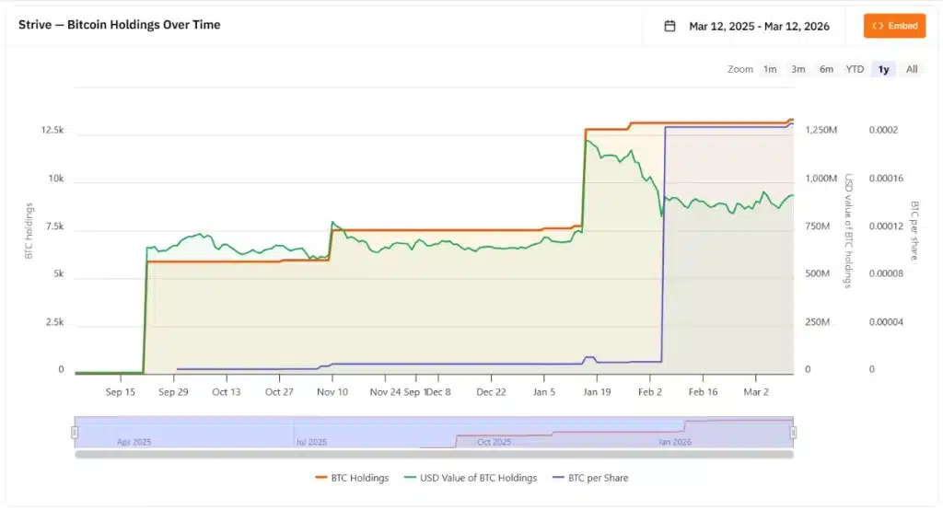This screenshot has height=510, width=943.
Task: Click the chart title Strive — Bitcoin Holdings Over Time
Action: tap(119, 25)
